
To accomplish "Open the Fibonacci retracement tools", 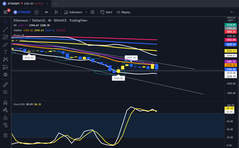I will pos(6,37).
